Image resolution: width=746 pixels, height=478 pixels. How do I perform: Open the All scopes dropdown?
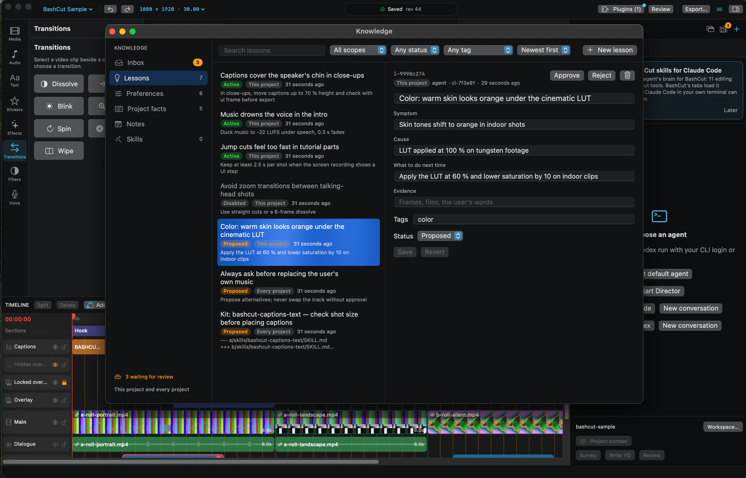(358, 50)
